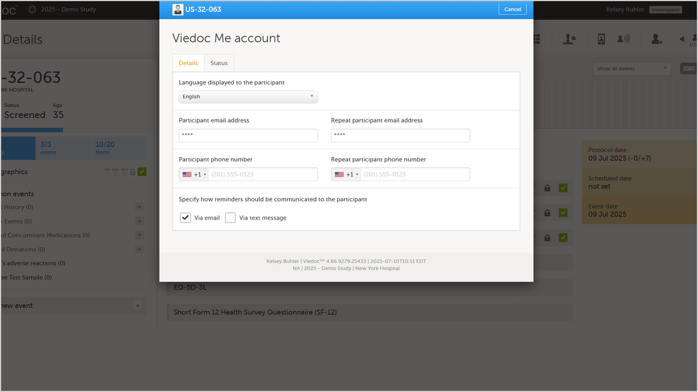This screenshot has height=392, width=698.
Task: Click the Cancel button
Action: (x=512, y=9)
